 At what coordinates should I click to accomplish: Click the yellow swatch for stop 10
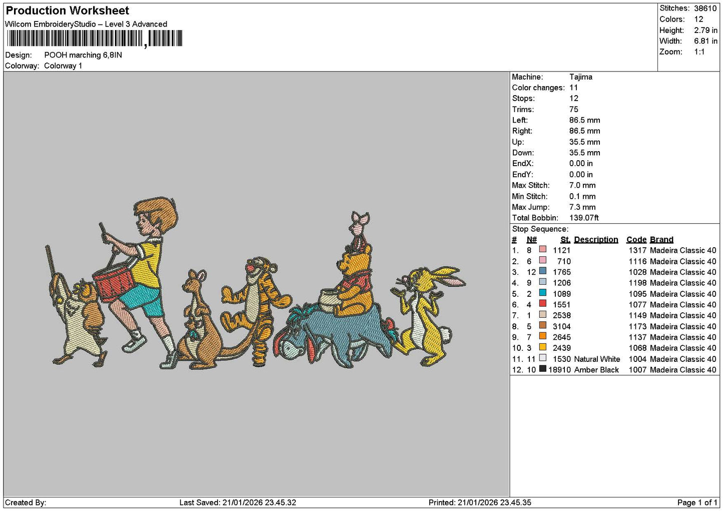point(543,347)
